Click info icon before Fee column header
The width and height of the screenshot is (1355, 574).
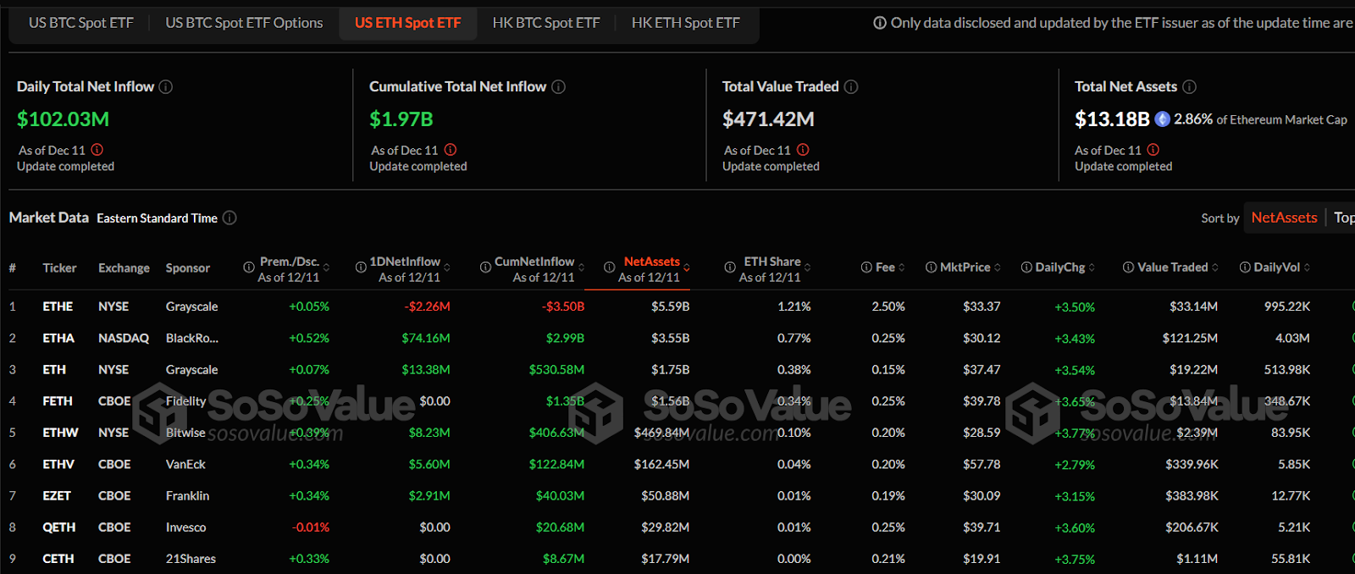point(866,268)
